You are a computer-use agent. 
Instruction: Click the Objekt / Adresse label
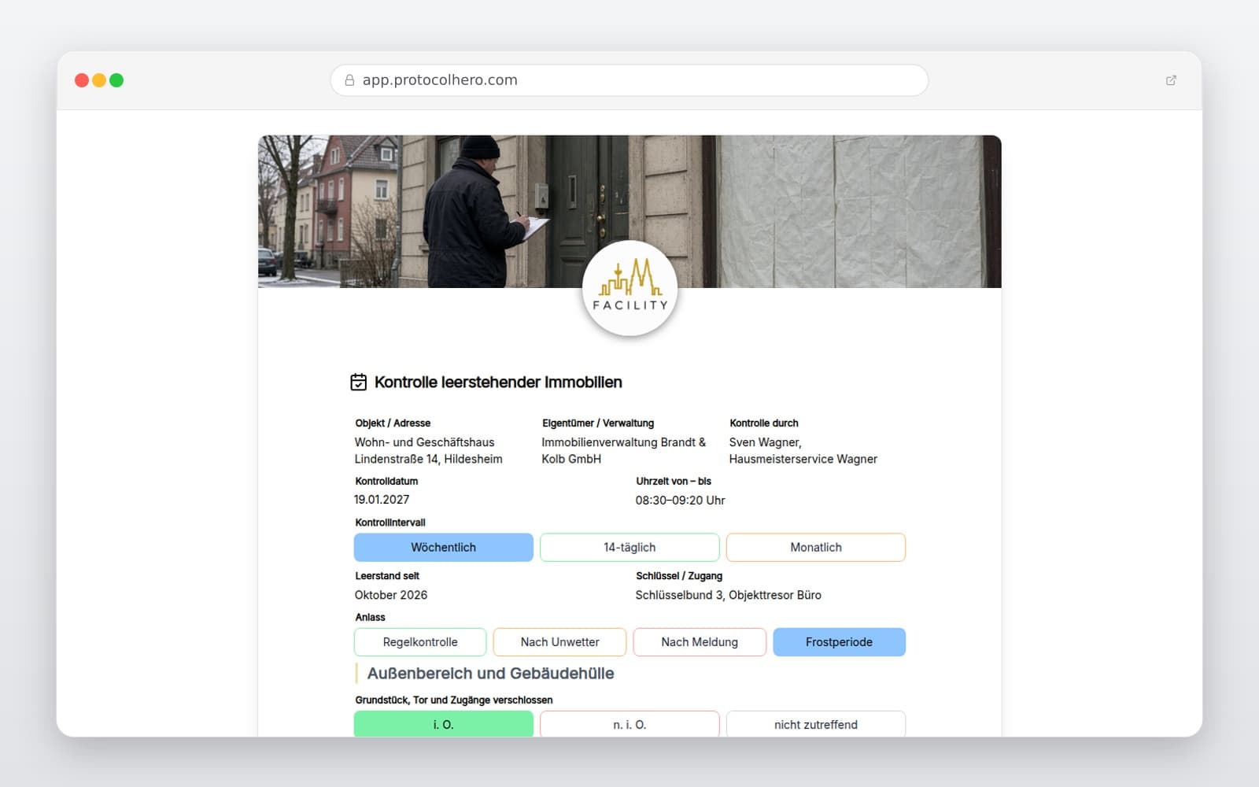click(x=393, y=423)
